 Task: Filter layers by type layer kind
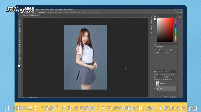tap(167, 74)
